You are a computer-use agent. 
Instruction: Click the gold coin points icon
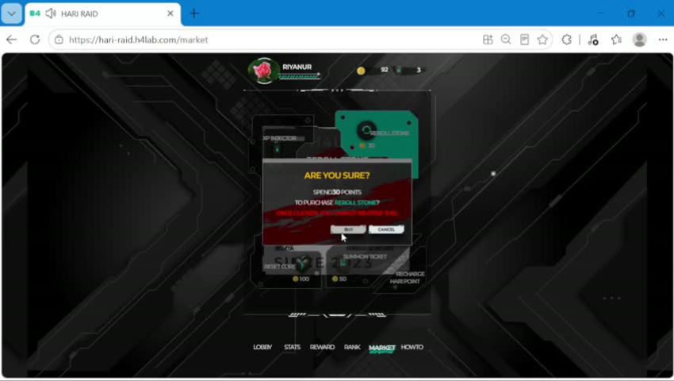click(361, 71)
